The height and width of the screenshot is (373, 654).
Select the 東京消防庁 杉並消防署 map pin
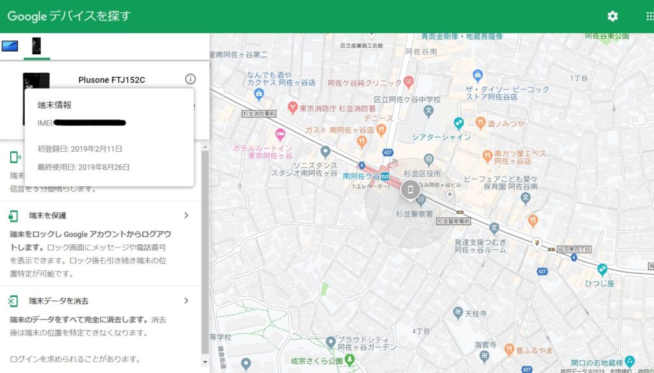tap(293, 108)
